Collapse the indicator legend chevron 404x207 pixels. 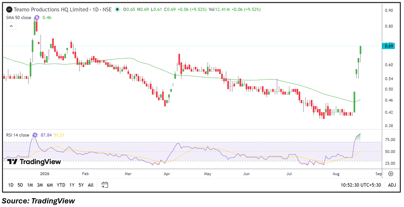coord(11,26)
